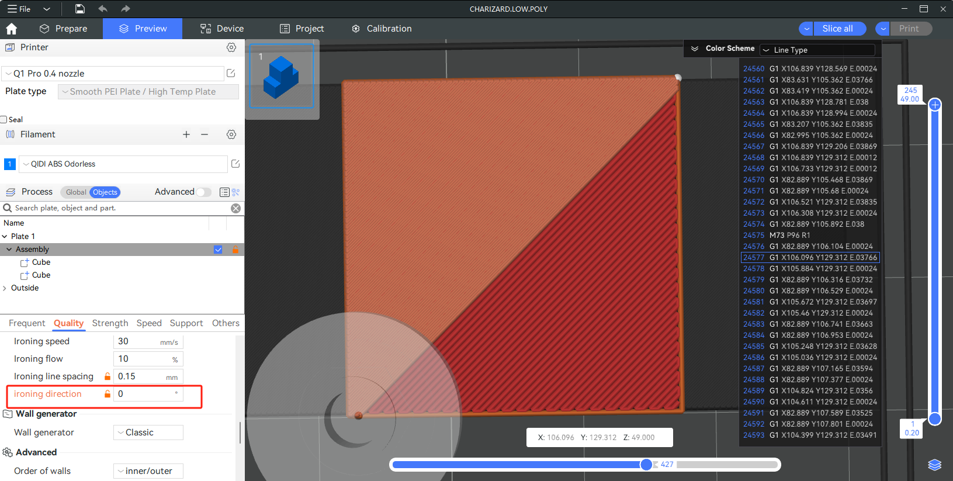
Task: Open the Plate type dropdown
Action: point(148,92)
